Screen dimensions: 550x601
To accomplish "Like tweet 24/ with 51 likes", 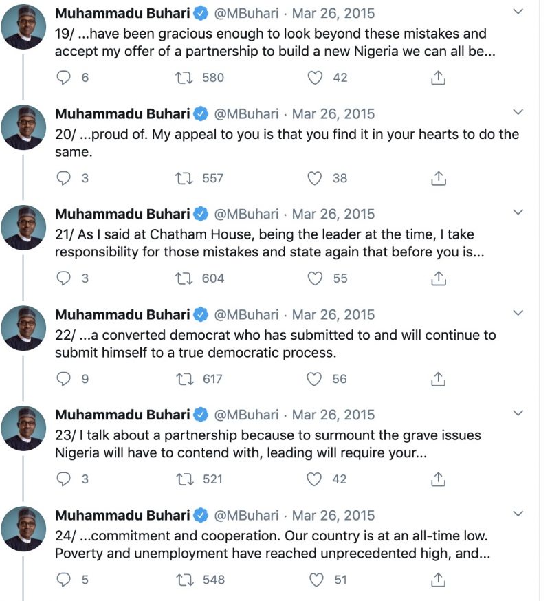I will point(316,580).
